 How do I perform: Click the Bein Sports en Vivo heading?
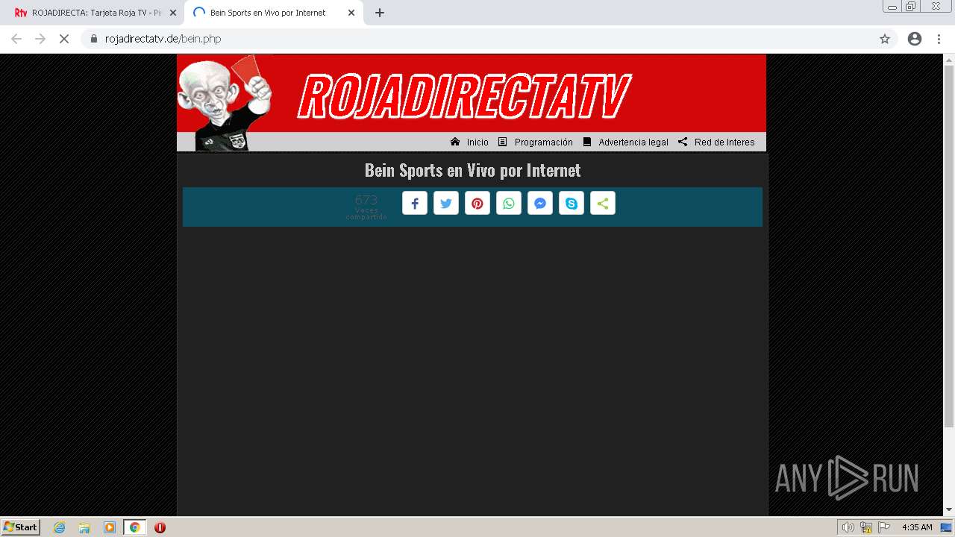(x=472, y=170)
